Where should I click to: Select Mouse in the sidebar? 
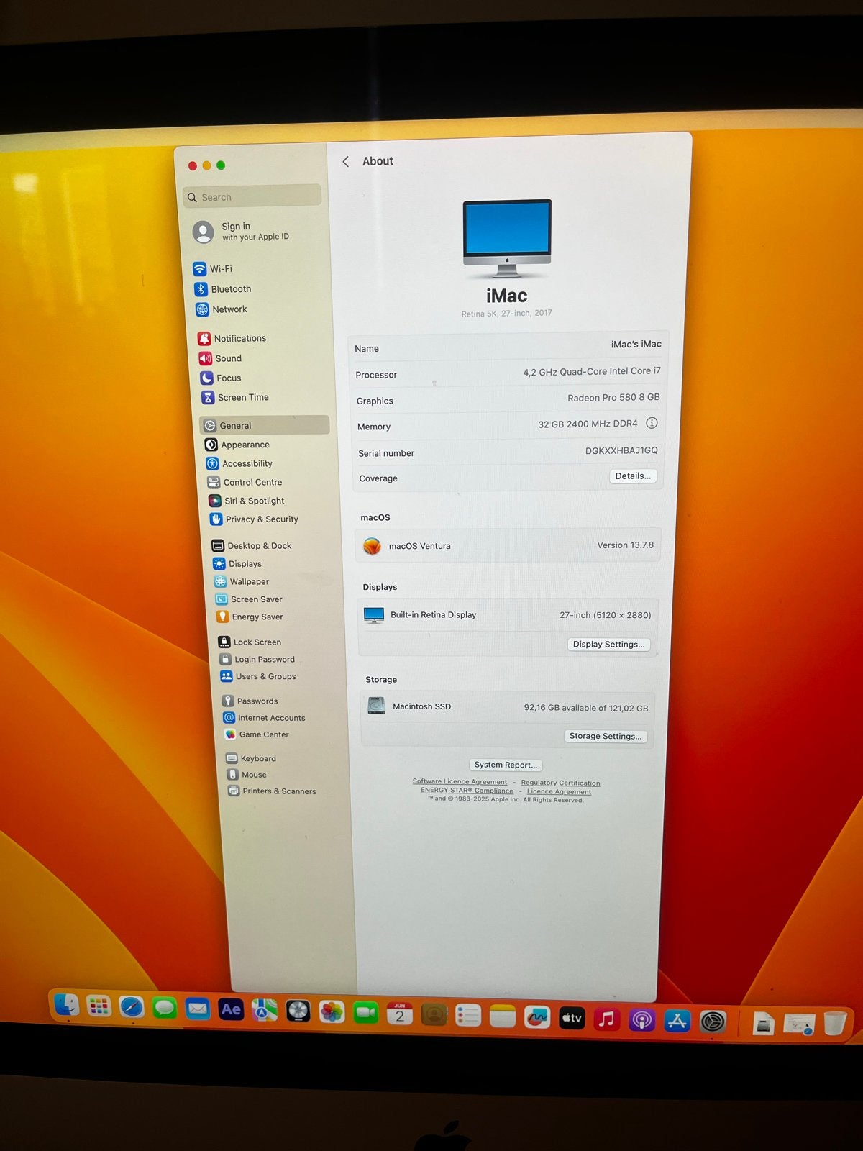247,775
